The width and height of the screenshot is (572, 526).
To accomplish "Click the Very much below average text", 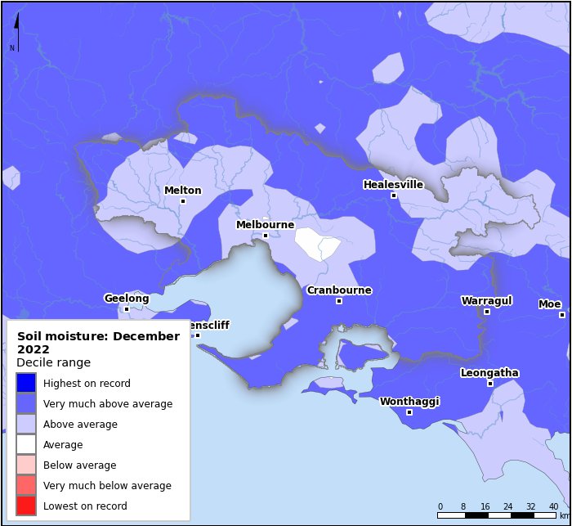I will point(107,485).
